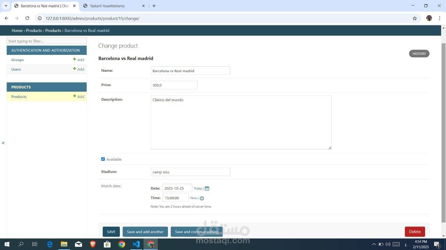Open the notification center icon
Screen dimensions: 446x250
[437, 244]
